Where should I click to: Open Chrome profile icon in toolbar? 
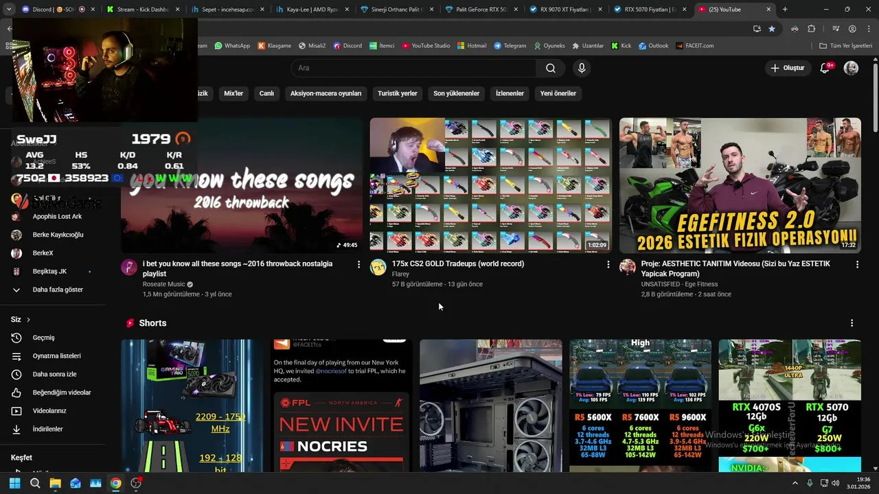[x=852, y=29]
